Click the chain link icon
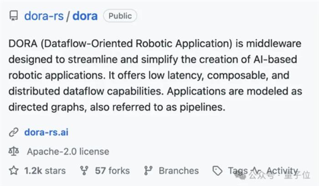The width and height of the screenshot is (319, 186). click(14, 132)
